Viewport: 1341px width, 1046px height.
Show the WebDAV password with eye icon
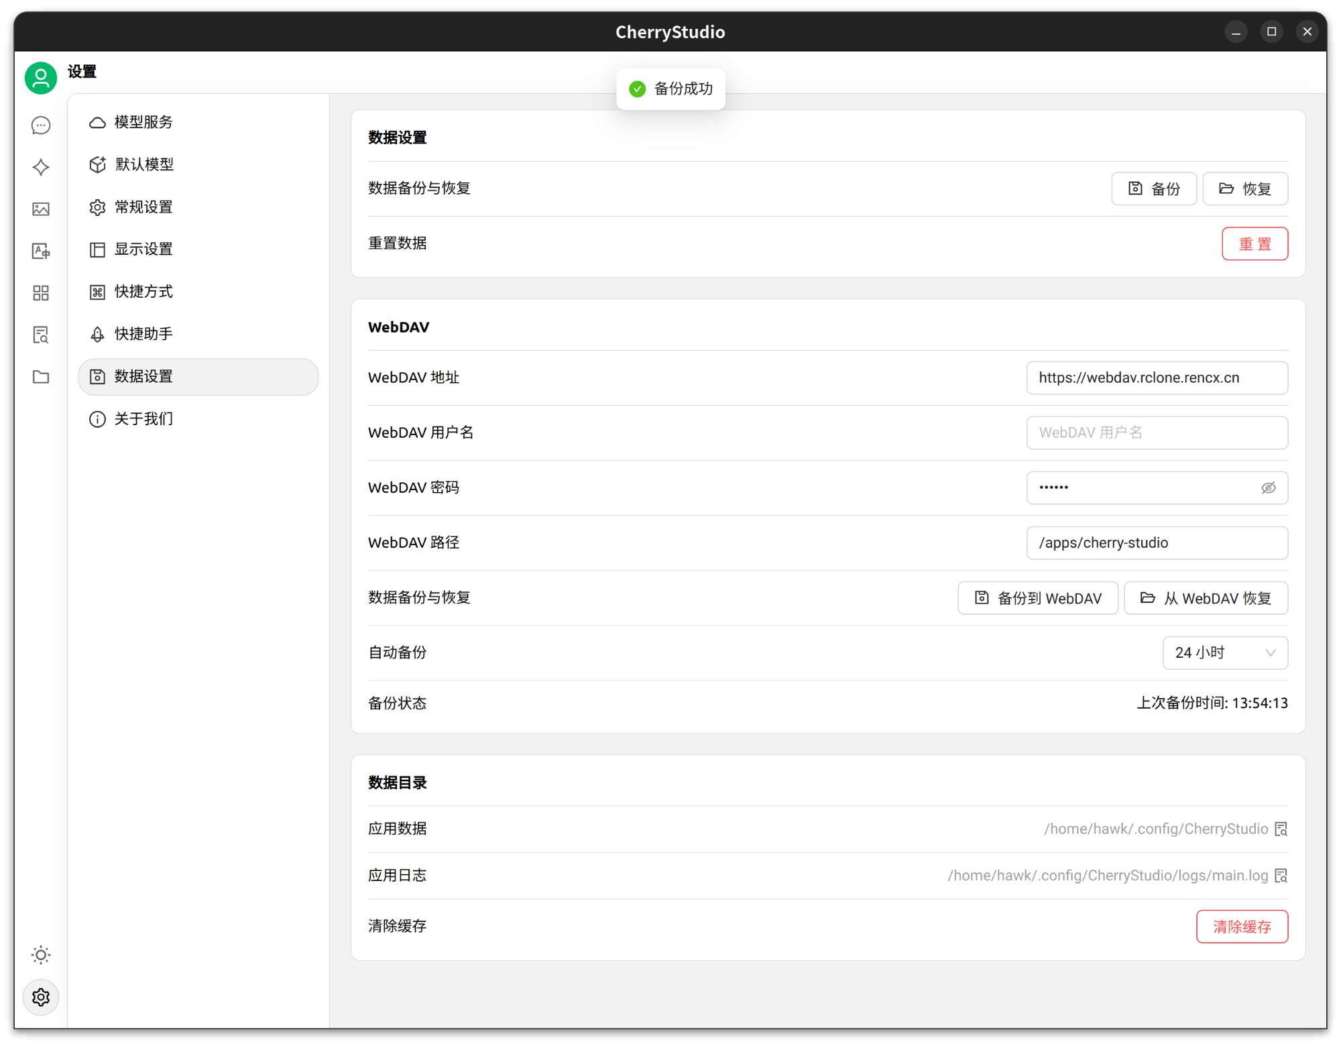1269,487
